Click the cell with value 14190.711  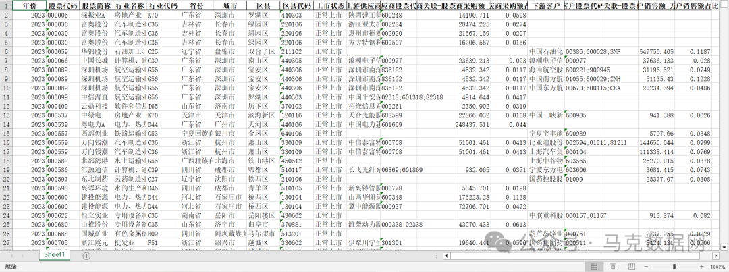(x=473, y=16)
